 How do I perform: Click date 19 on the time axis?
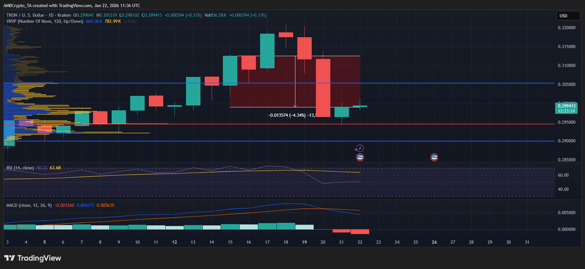pyautogui.click(x=304, y=242)
